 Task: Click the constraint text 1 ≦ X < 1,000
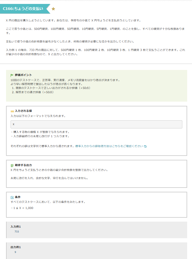point(23,208)
